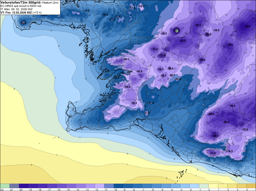Click the -10.0 temperature label

[116, 78]
